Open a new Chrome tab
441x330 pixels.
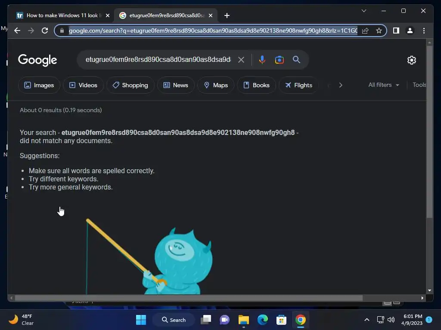pos(227,15)
